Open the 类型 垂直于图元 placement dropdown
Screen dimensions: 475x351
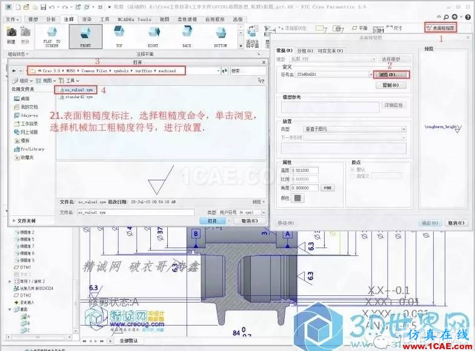[x=404, y=130]
